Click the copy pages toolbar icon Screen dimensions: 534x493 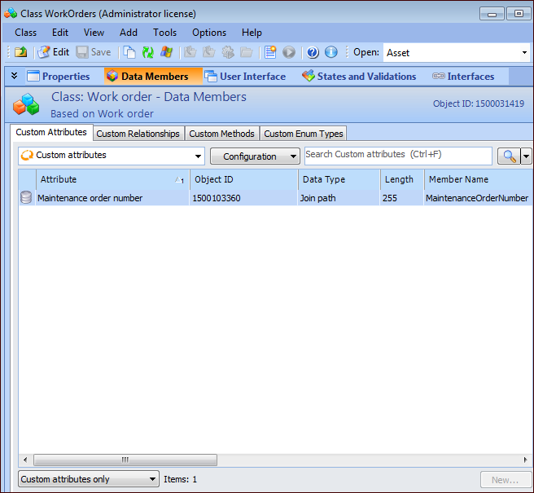pyautogui.click(x=129, y=52)
